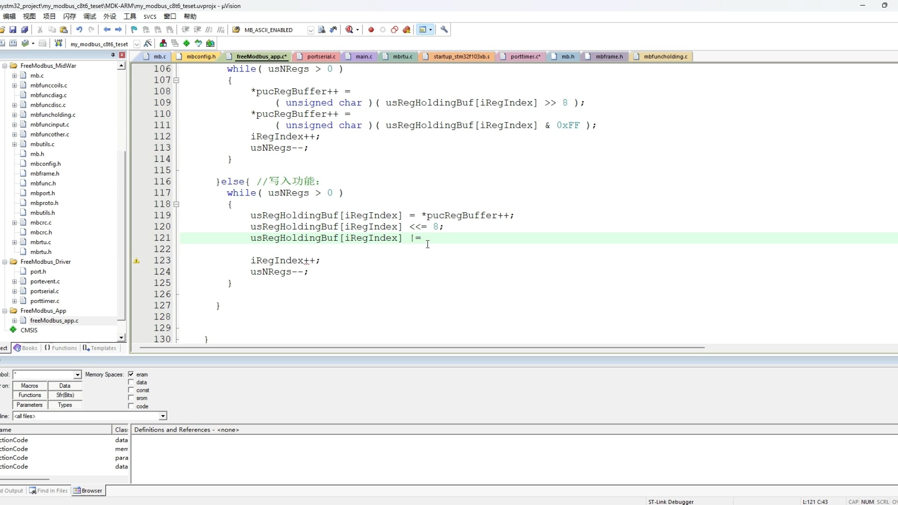The width and height of the screenshot is (898, 505).
Task: Click the Undo arrow icon
Action: tap(79, 29)
